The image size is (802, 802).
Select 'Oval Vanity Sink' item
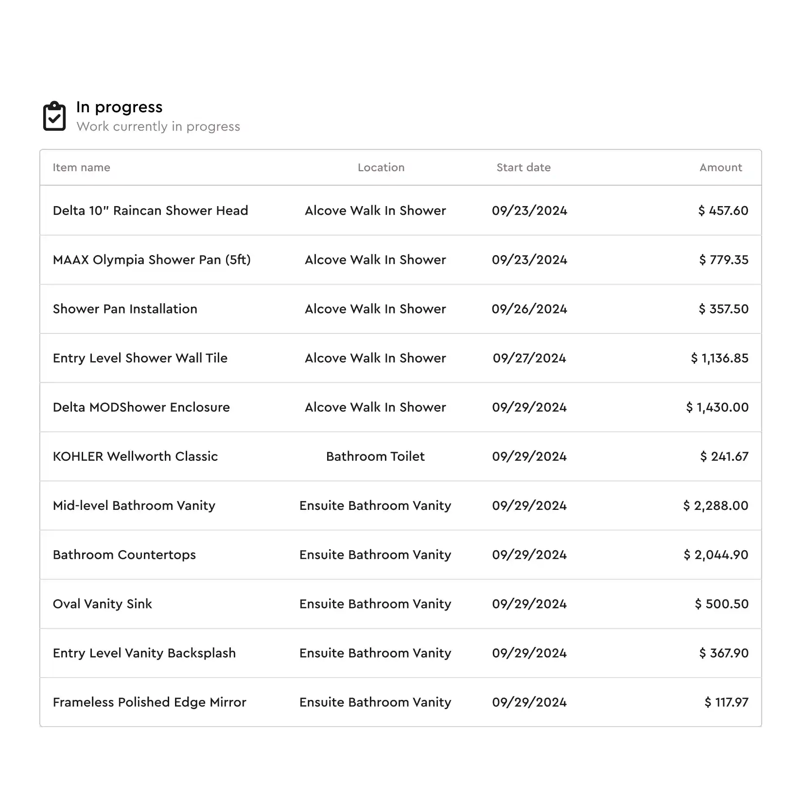pyautogui.click(x=102, y=604)
